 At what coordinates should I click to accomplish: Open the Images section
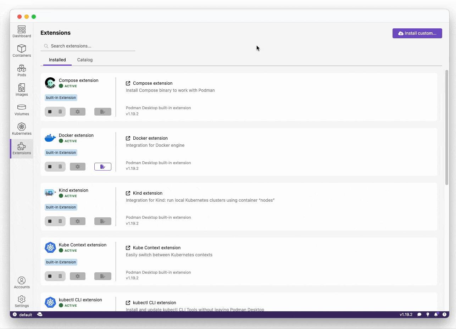pos(22,90)
